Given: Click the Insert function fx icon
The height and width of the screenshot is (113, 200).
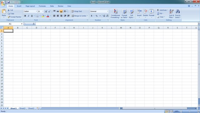Looking at the screenshot, I should coord(34,24).
